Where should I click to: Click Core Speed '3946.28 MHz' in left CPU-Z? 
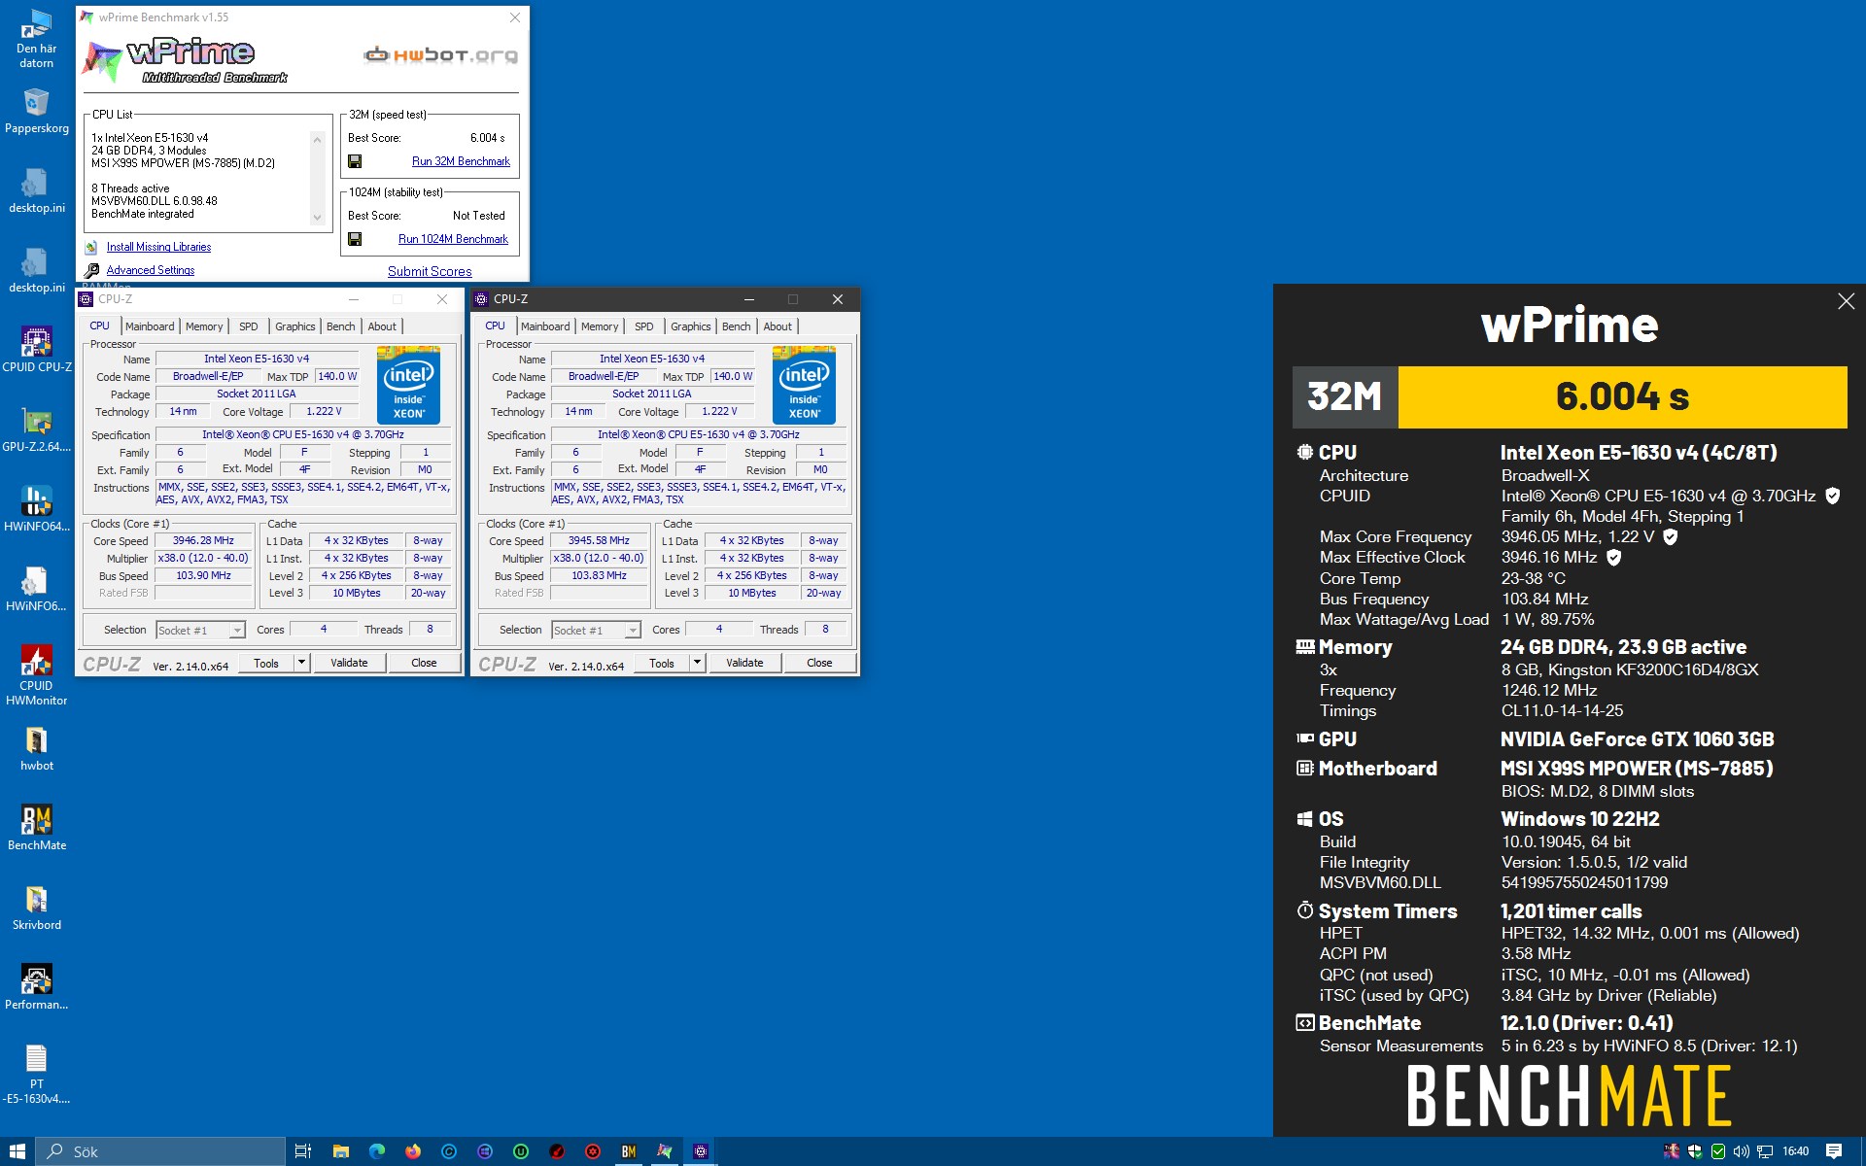point(203,540)
